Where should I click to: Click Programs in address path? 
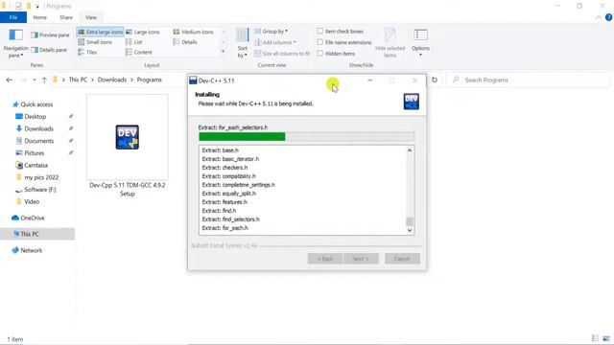[150, 80]
